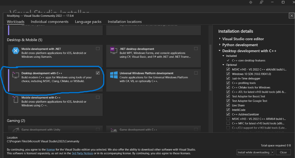Image resolution: width=295 pixels, height=158 pixels.
Task: Click the feedback person icon in title bar
Action: pos(261,2)
